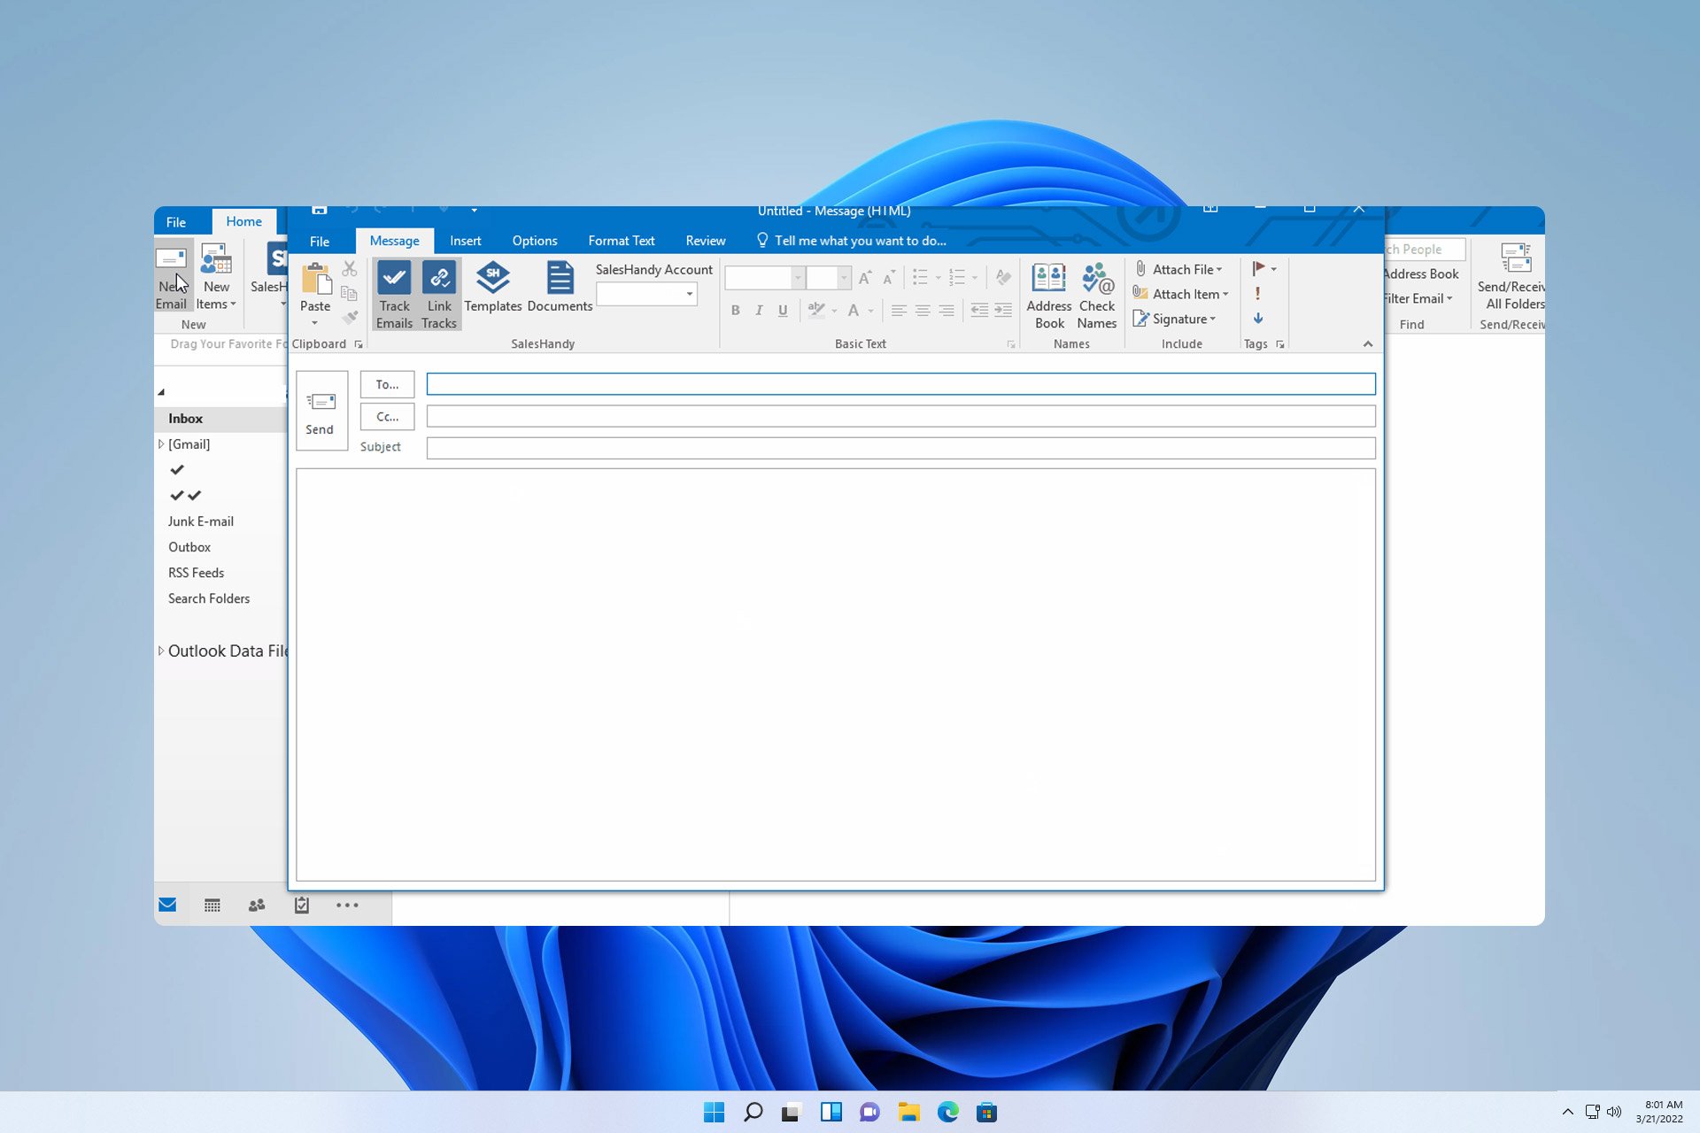The image size is (1700, 1133).
Task: Open File Explorer from taskbar
Action: [908, 1112]
